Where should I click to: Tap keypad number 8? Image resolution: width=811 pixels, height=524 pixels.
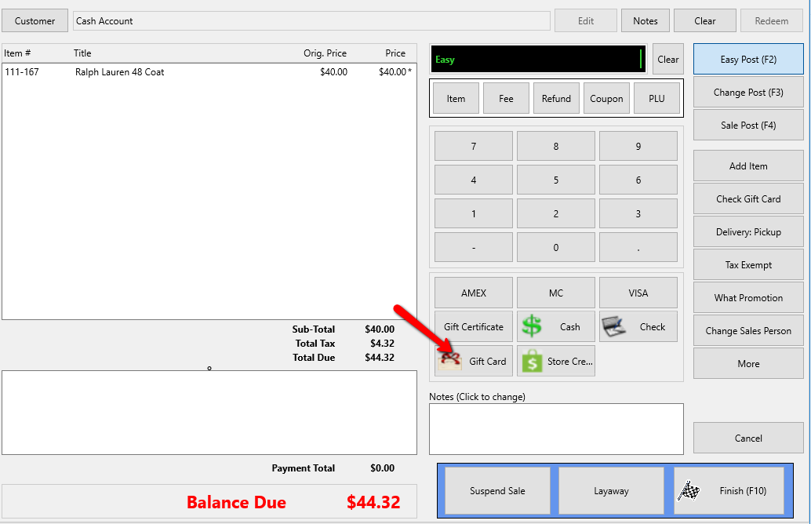(555, 146)
